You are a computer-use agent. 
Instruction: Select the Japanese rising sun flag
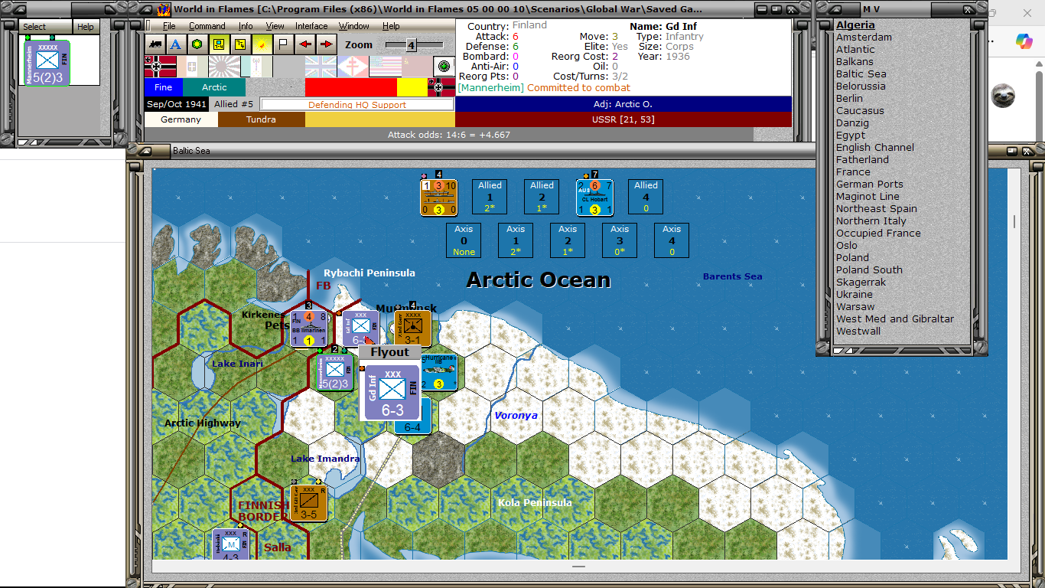pyautogui.click(x=225, y=67)
